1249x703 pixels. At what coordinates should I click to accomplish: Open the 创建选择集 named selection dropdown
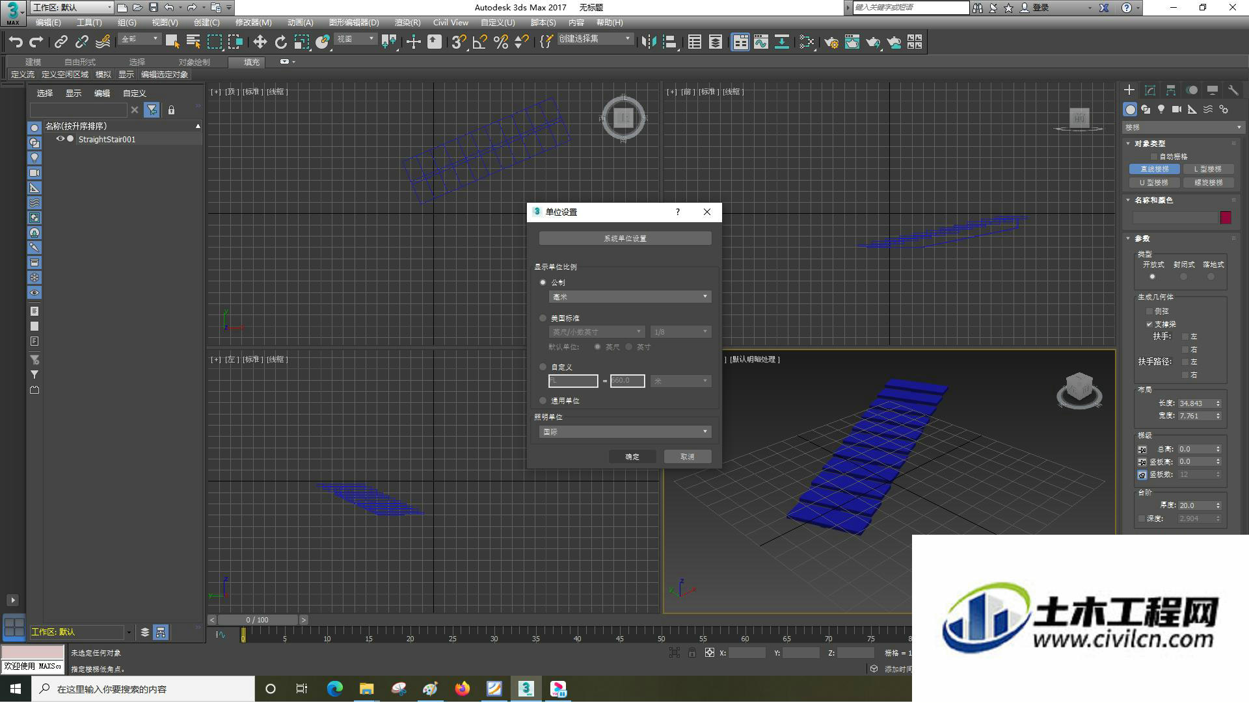595,40
